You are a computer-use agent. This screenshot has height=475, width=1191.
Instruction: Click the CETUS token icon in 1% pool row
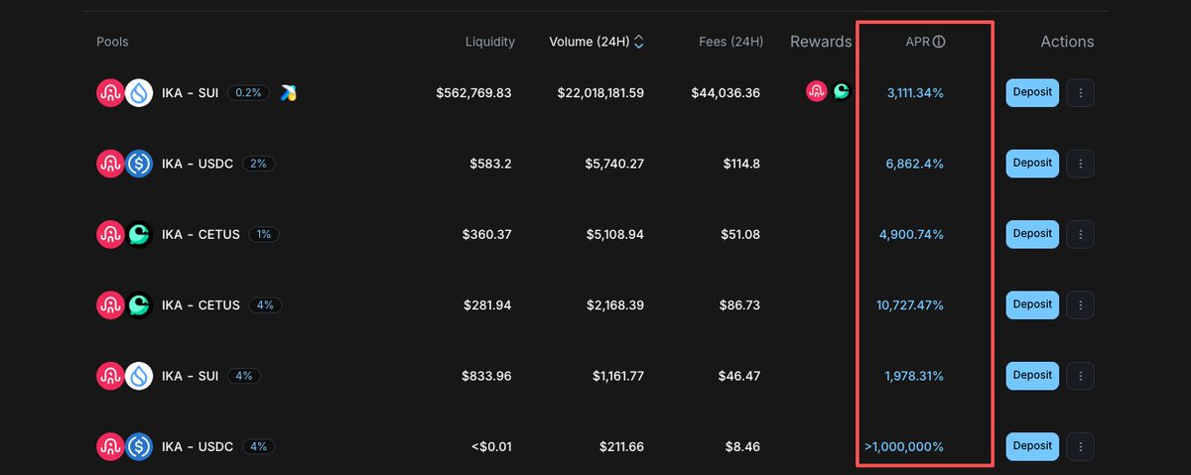tap(139, 234)
